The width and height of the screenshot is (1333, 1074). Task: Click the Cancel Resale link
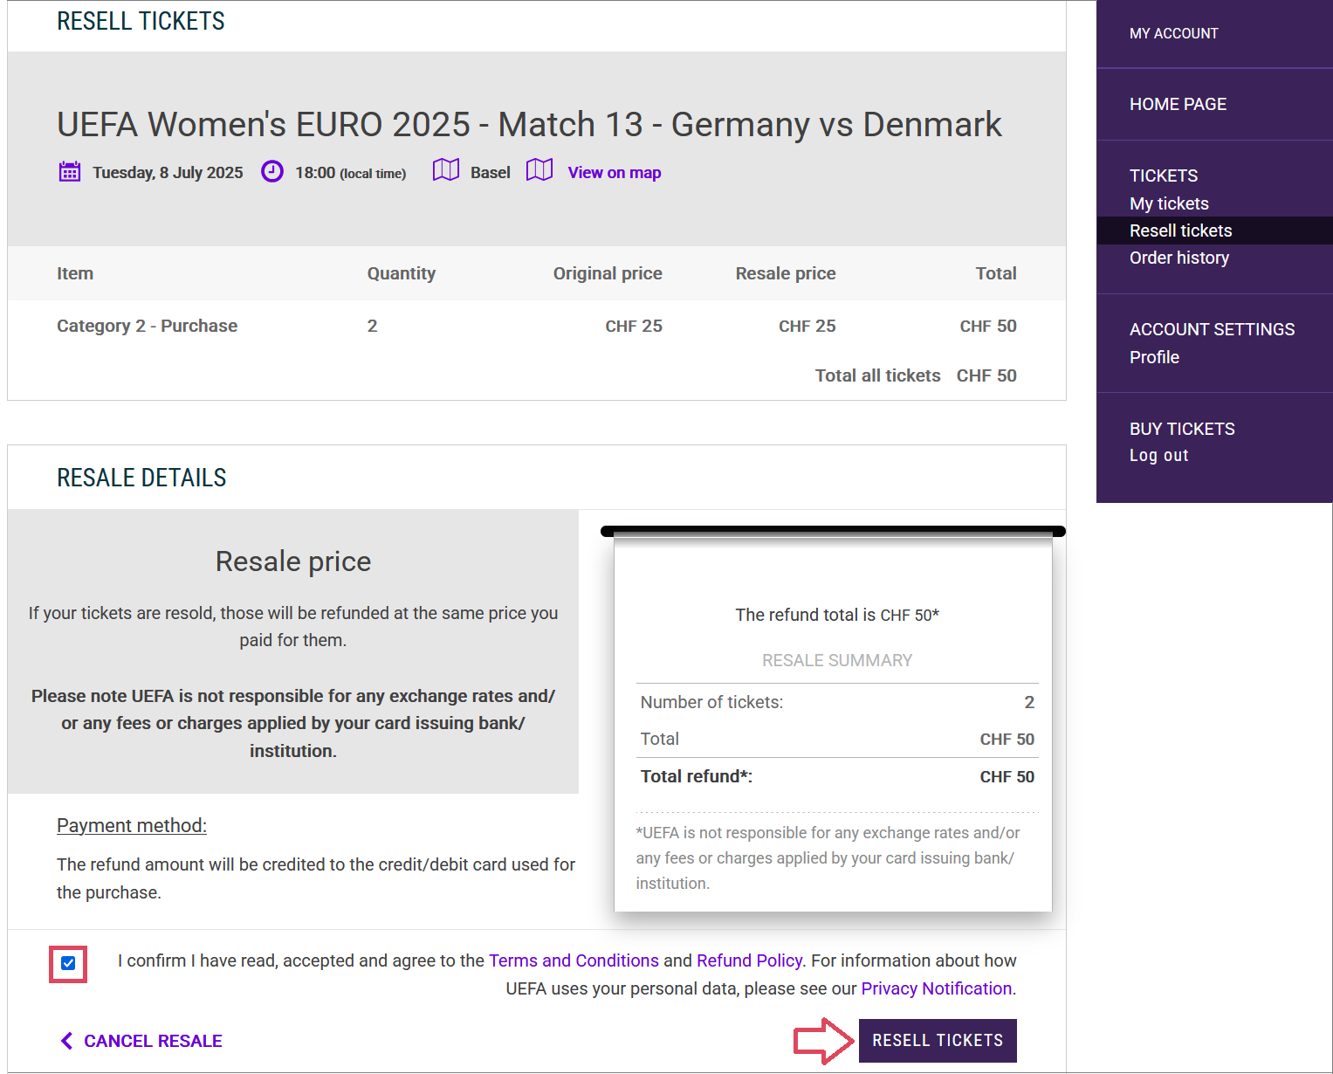pyautogui.click(x=153, y=1041)
